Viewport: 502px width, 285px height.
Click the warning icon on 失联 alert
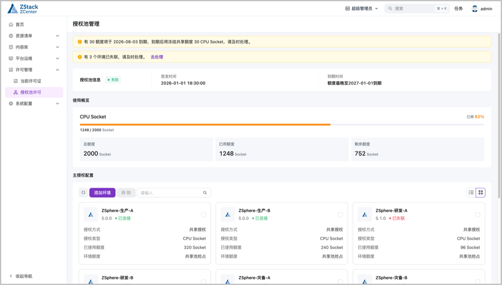point(80,57)
